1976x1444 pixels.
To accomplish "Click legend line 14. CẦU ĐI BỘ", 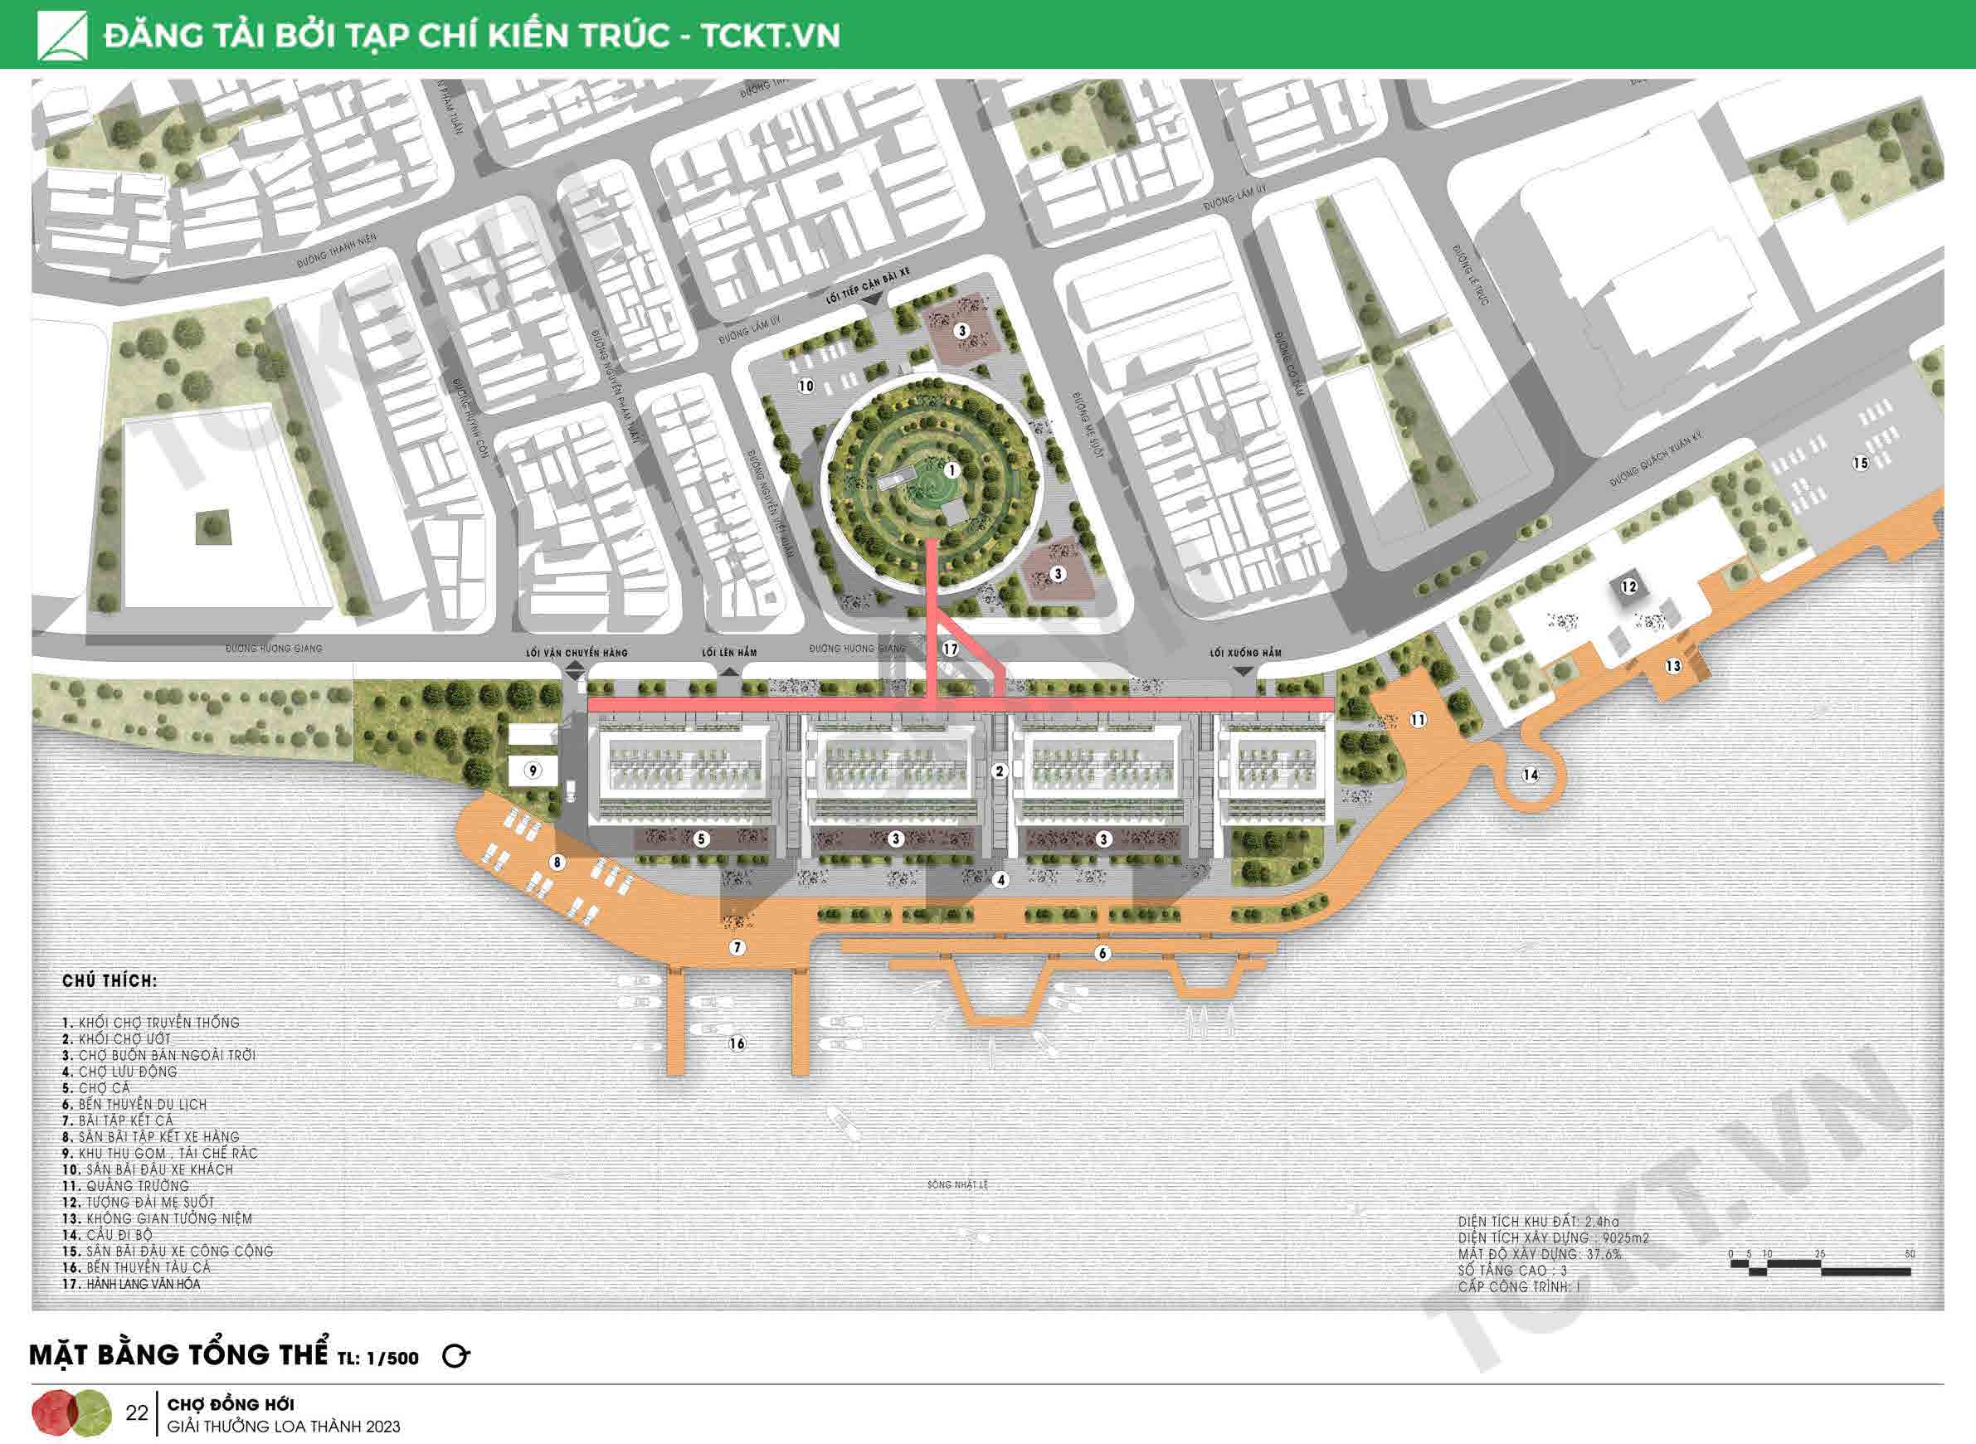I will [107, 1235].
